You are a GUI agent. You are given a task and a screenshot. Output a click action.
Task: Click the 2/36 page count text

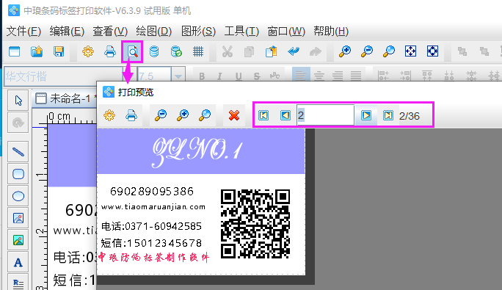click(409, 116)
